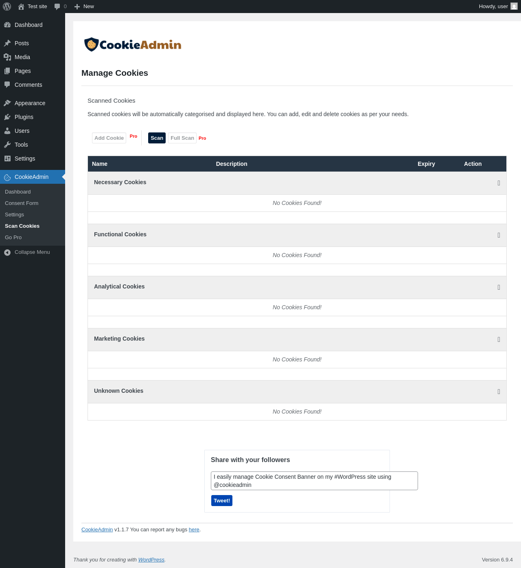Select the Scan Cookies submenu item

coord(33,226)
